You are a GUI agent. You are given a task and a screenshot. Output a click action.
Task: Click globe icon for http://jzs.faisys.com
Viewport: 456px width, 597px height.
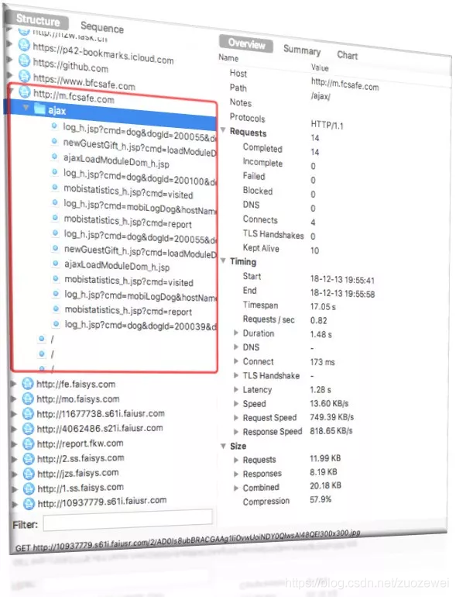coord(29,474)
